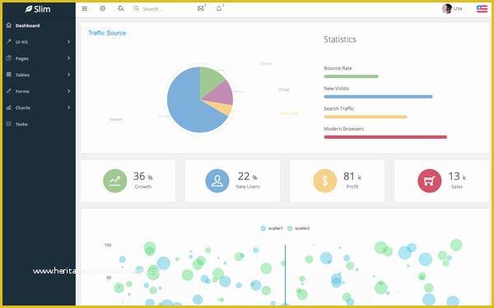Click the 81 k Profit value
This screenshot has width=494, height=308.
click(352, 177)
